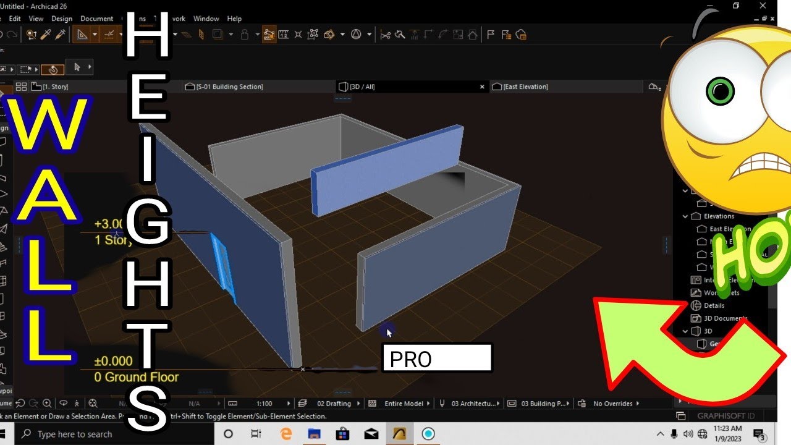The width and height of the screenshot is (791, 445).
Task: Click the Filter Elements in 3D icon
Action: 330,35
